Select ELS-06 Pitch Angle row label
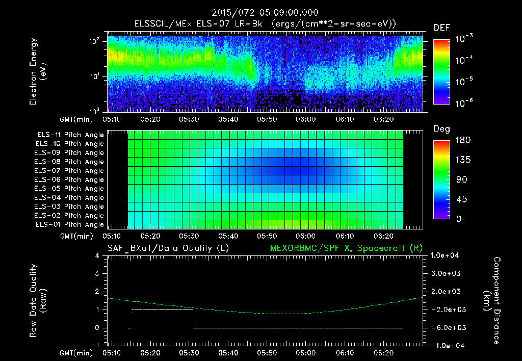522x361 pixels. 69,180
